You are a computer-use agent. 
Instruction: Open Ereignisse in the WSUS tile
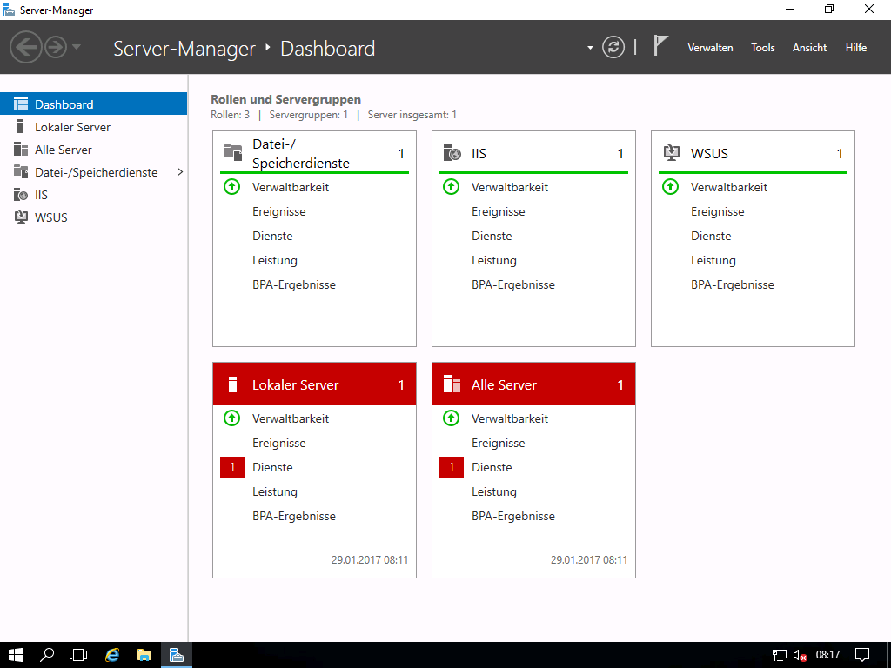click(x=718, y=211)
